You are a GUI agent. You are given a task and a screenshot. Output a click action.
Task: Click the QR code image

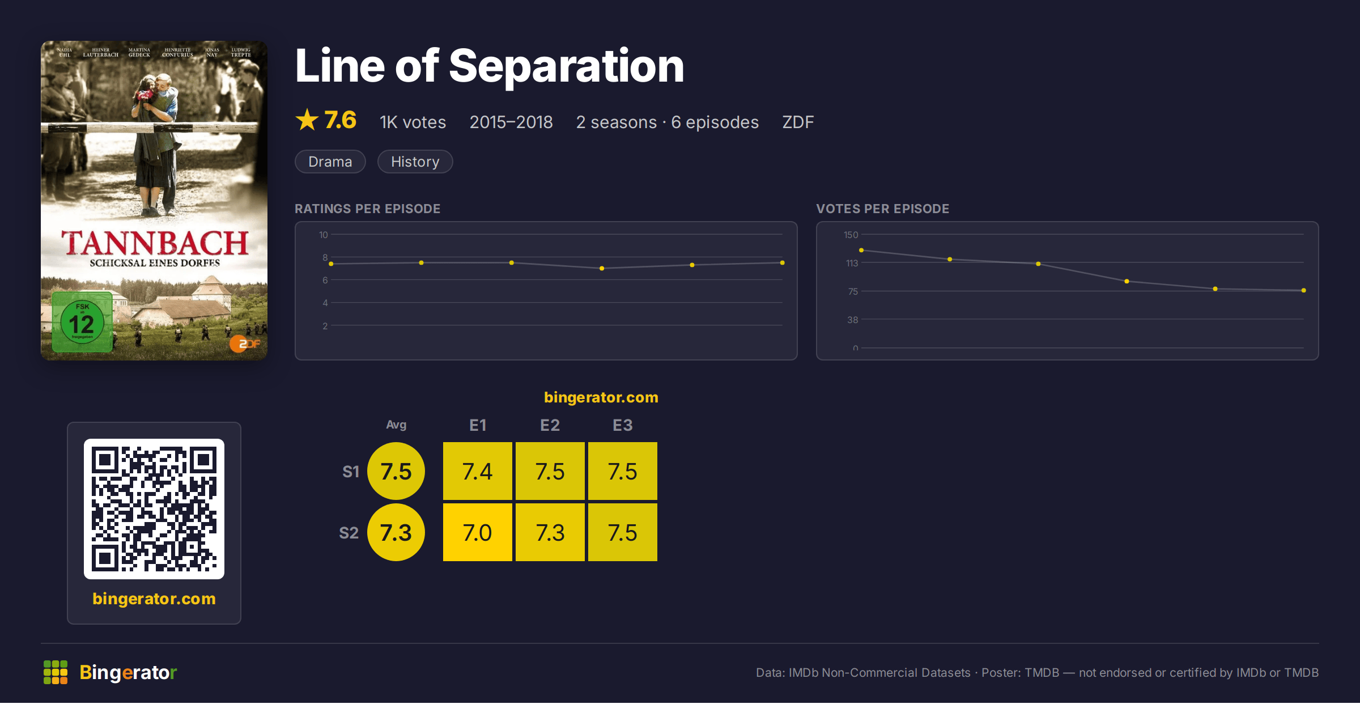tap(154, 509)
